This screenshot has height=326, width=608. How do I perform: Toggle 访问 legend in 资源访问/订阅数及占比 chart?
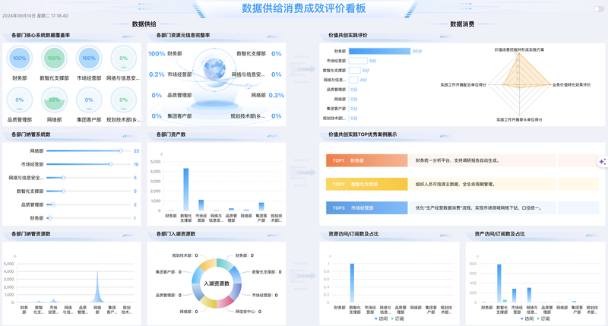pyautogui.click(x=382, y=318)
